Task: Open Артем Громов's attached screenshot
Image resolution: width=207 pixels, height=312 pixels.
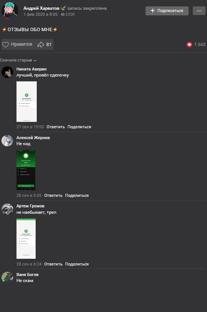Action: tap(26, 238)
